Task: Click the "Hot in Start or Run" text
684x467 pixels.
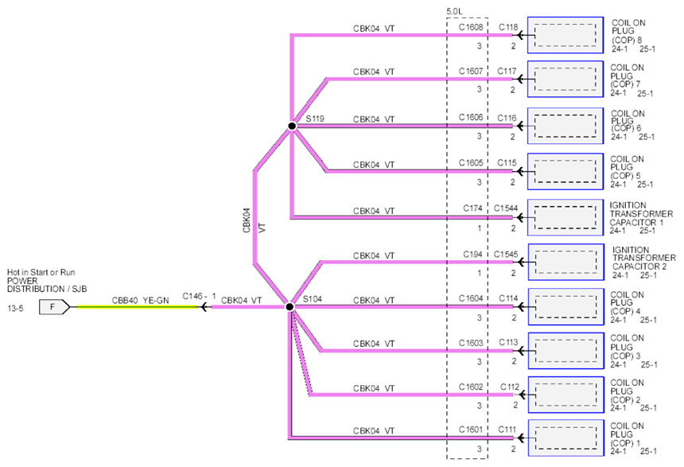Action: click(41, 272)
